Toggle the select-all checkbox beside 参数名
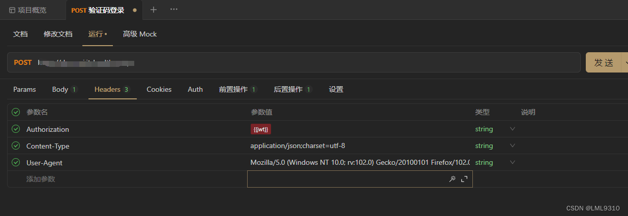 tap(16, 112)
